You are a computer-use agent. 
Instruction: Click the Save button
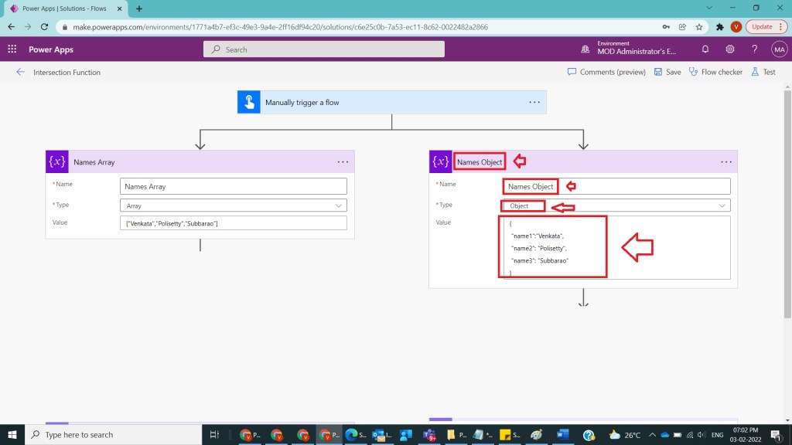pyautogui.click(x=667, y=72)
